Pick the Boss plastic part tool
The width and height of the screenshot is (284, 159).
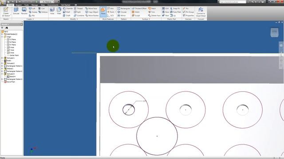166,12
